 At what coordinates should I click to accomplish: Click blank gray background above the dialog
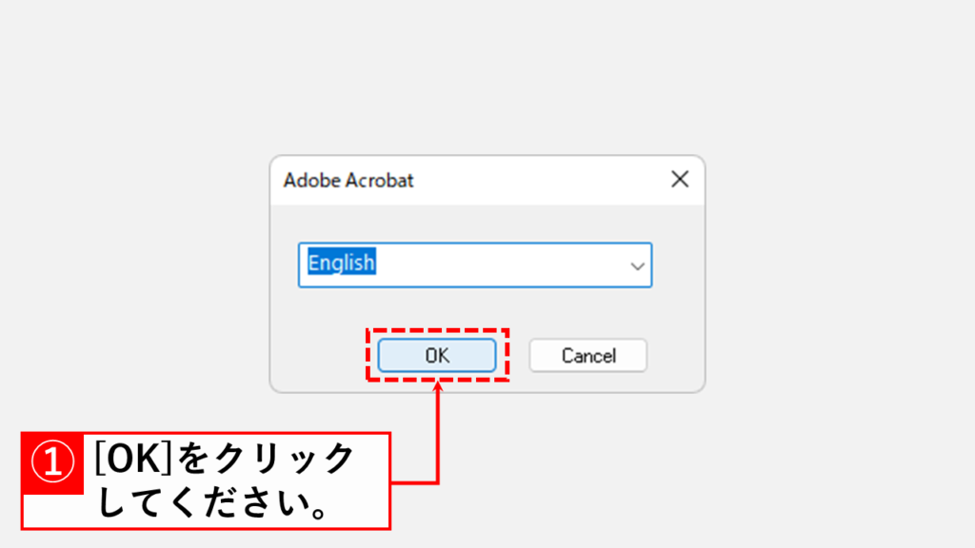(x=487, y=76)
